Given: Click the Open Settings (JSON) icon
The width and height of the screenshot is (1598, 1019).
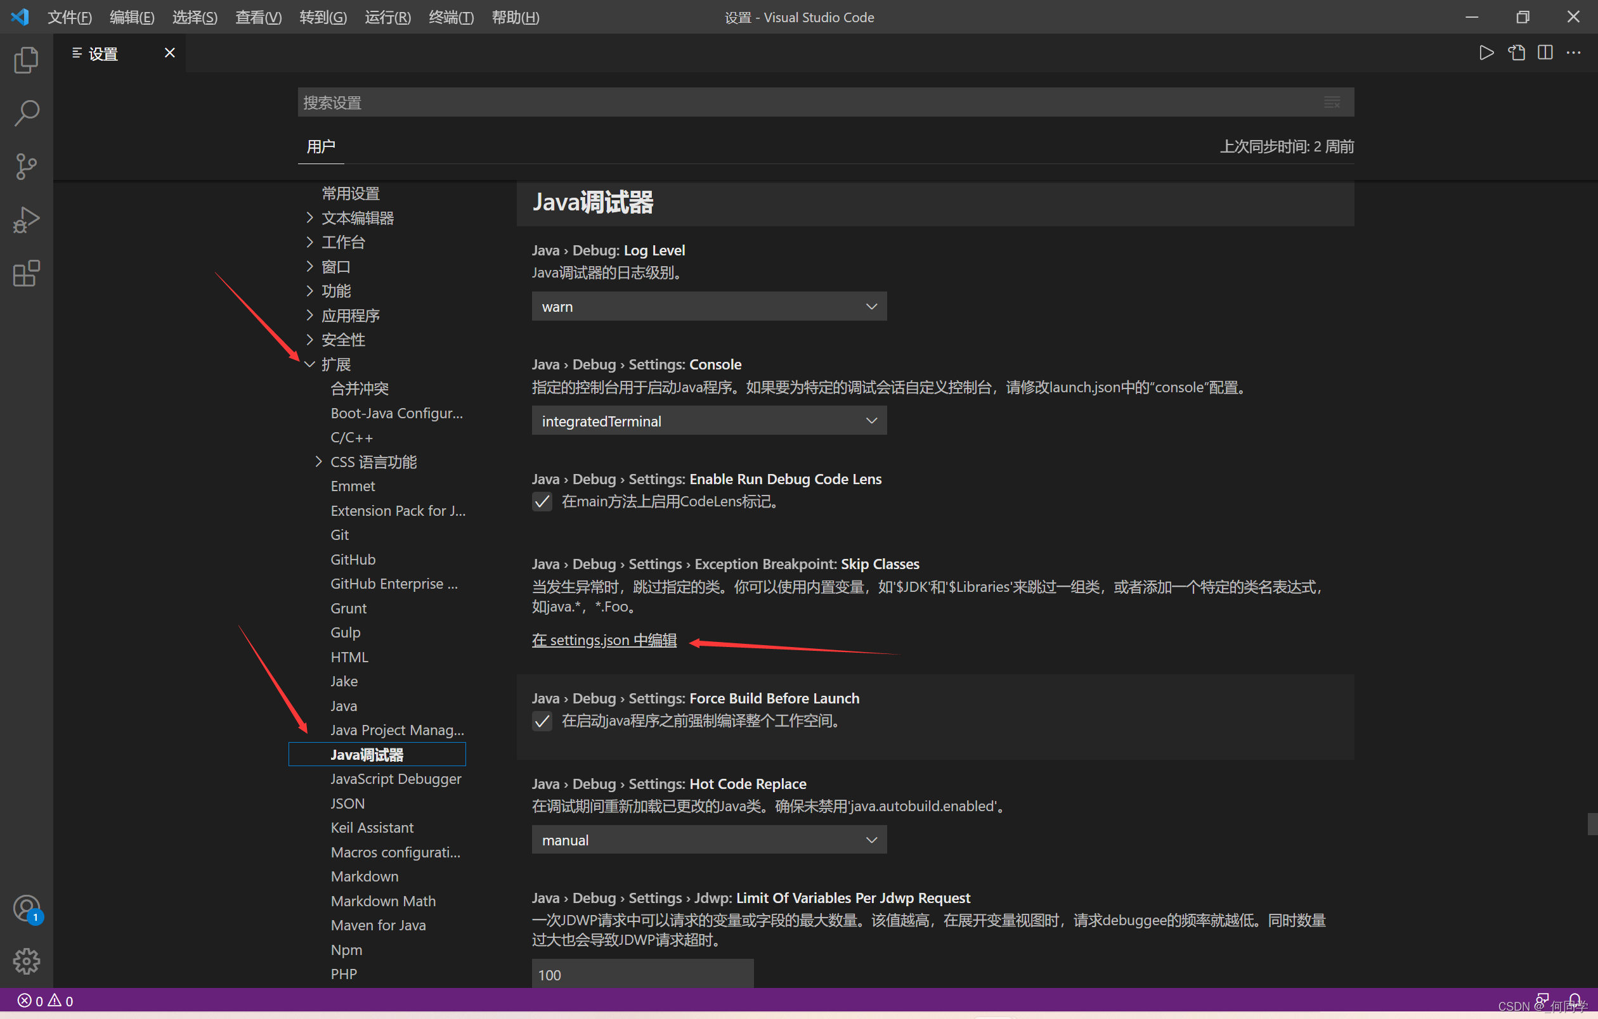Looking at the screenshot, I should pos(1516,53).
